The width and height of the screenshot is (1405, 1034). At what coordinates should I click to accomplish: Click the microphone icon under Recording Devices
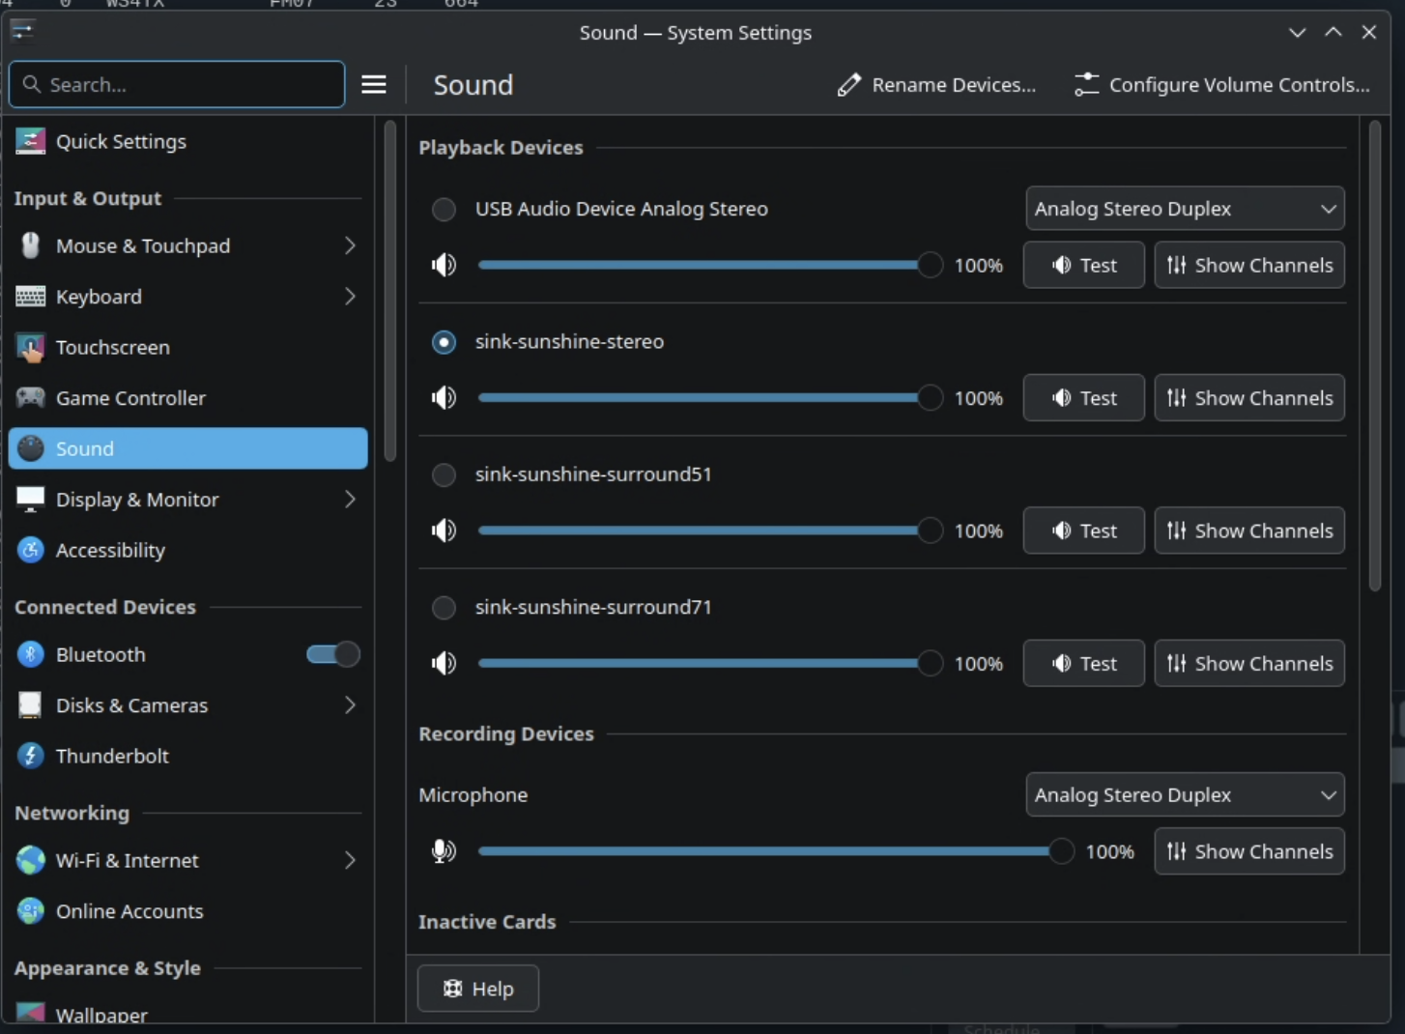(443, 851)
